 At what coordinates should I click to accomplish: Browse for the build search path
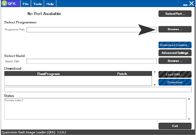tap(175, 61)
